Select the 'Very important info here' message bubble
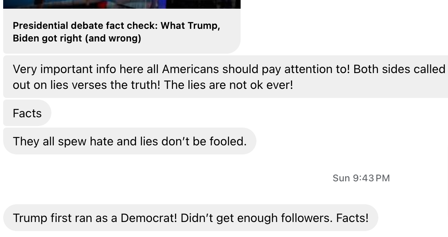 click(226, 77)
